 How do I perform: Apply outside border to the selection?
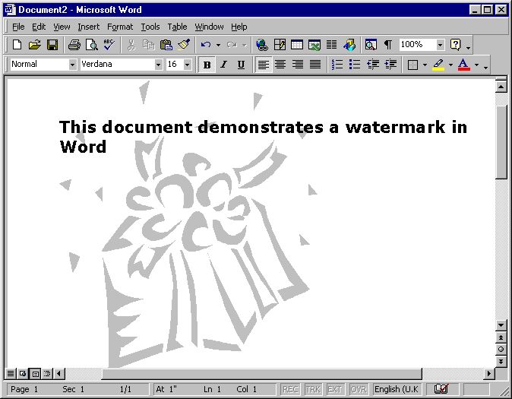(x=413, y=65)
